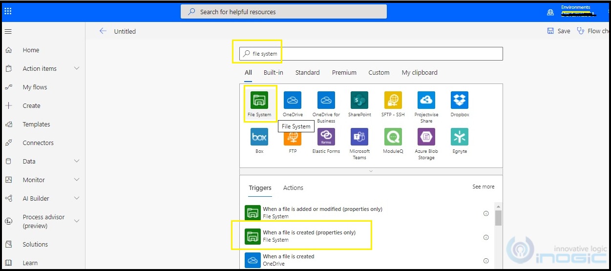Image resolution: width=611 pixels, height=271 pixels.
Task: Switch to the Actions tab
Action: click(293, 188)
